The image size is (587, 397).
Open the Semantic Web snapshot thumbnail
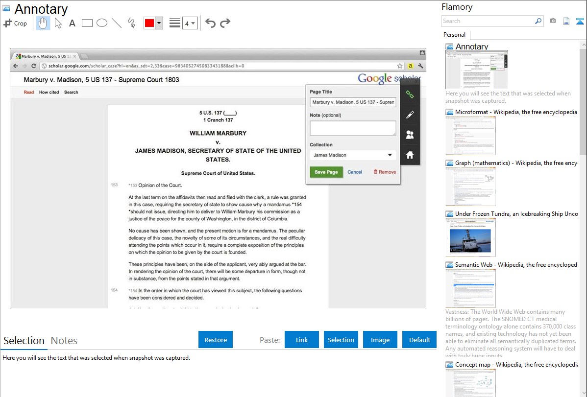(x=470, y=288)
